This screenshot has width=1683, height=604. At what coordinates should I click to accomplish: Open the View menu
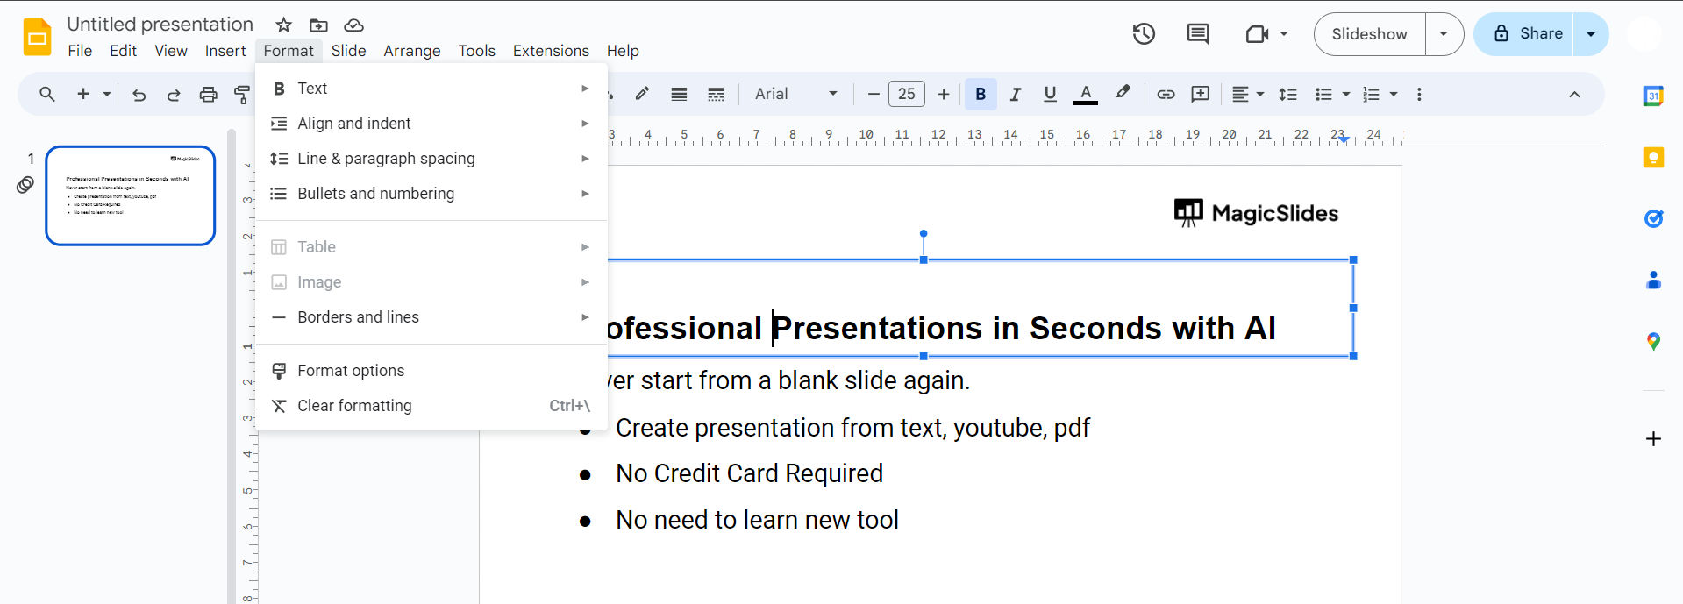[x=171, y=51]
